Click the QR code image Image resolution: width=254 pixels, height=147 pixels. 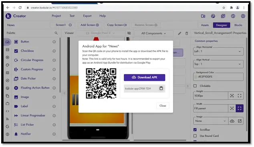pyautogui.click(x=101, y=83)
